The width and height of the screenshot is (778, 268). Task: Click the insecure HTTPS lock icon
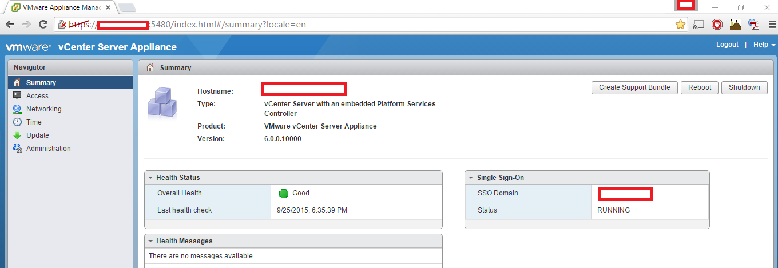[x=63, y=25]
